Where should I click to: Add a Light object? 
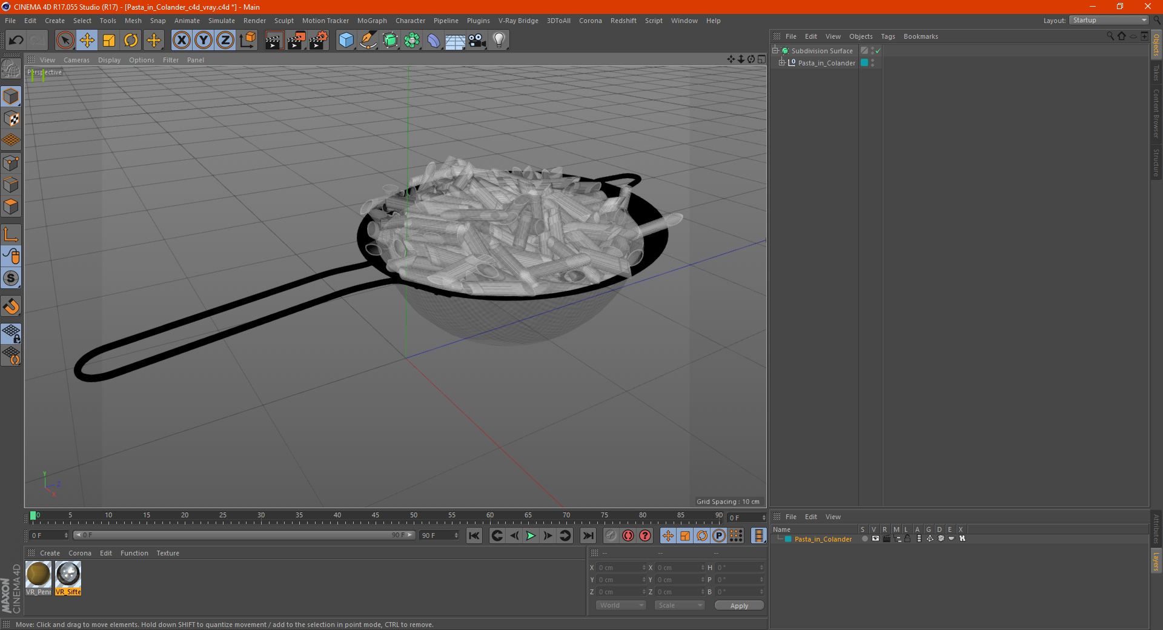(499, 40)
